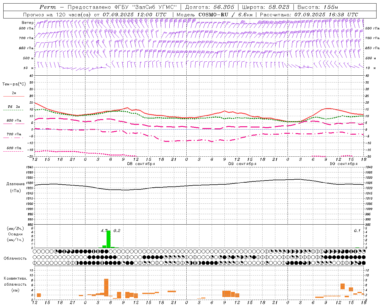Image resolution: width=381 pixels, height=305 pixels.
Task: Click the "Долгота: 56.305" longitude value
Action: coord(210,7)
